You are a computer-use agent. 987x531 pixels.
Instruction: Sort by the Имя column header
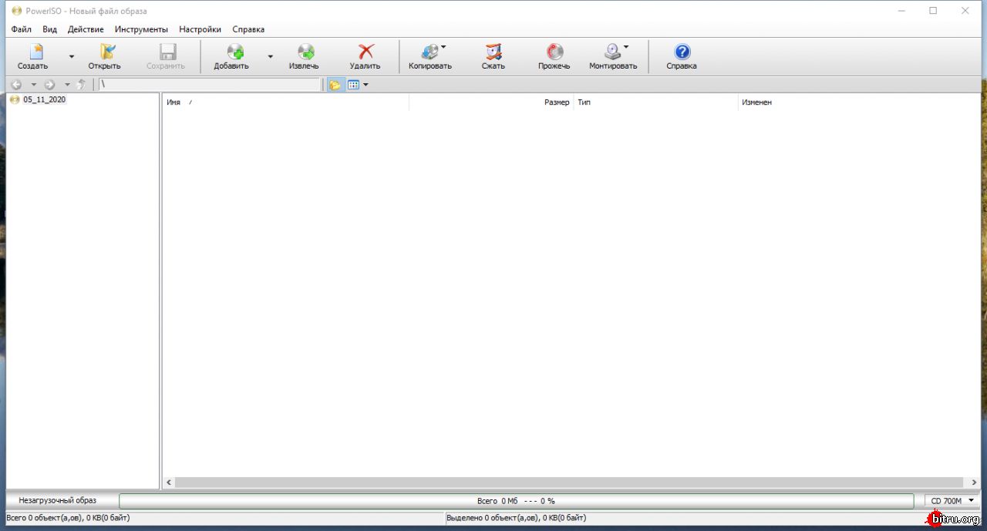point(285,103)
